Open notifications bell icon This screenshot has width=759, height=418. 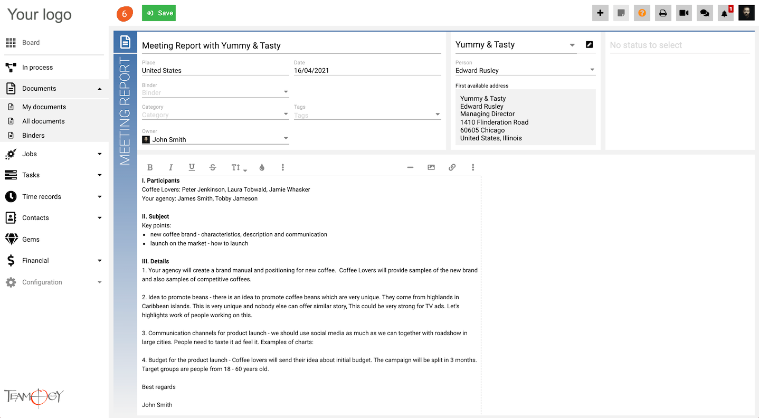[725, 13]
